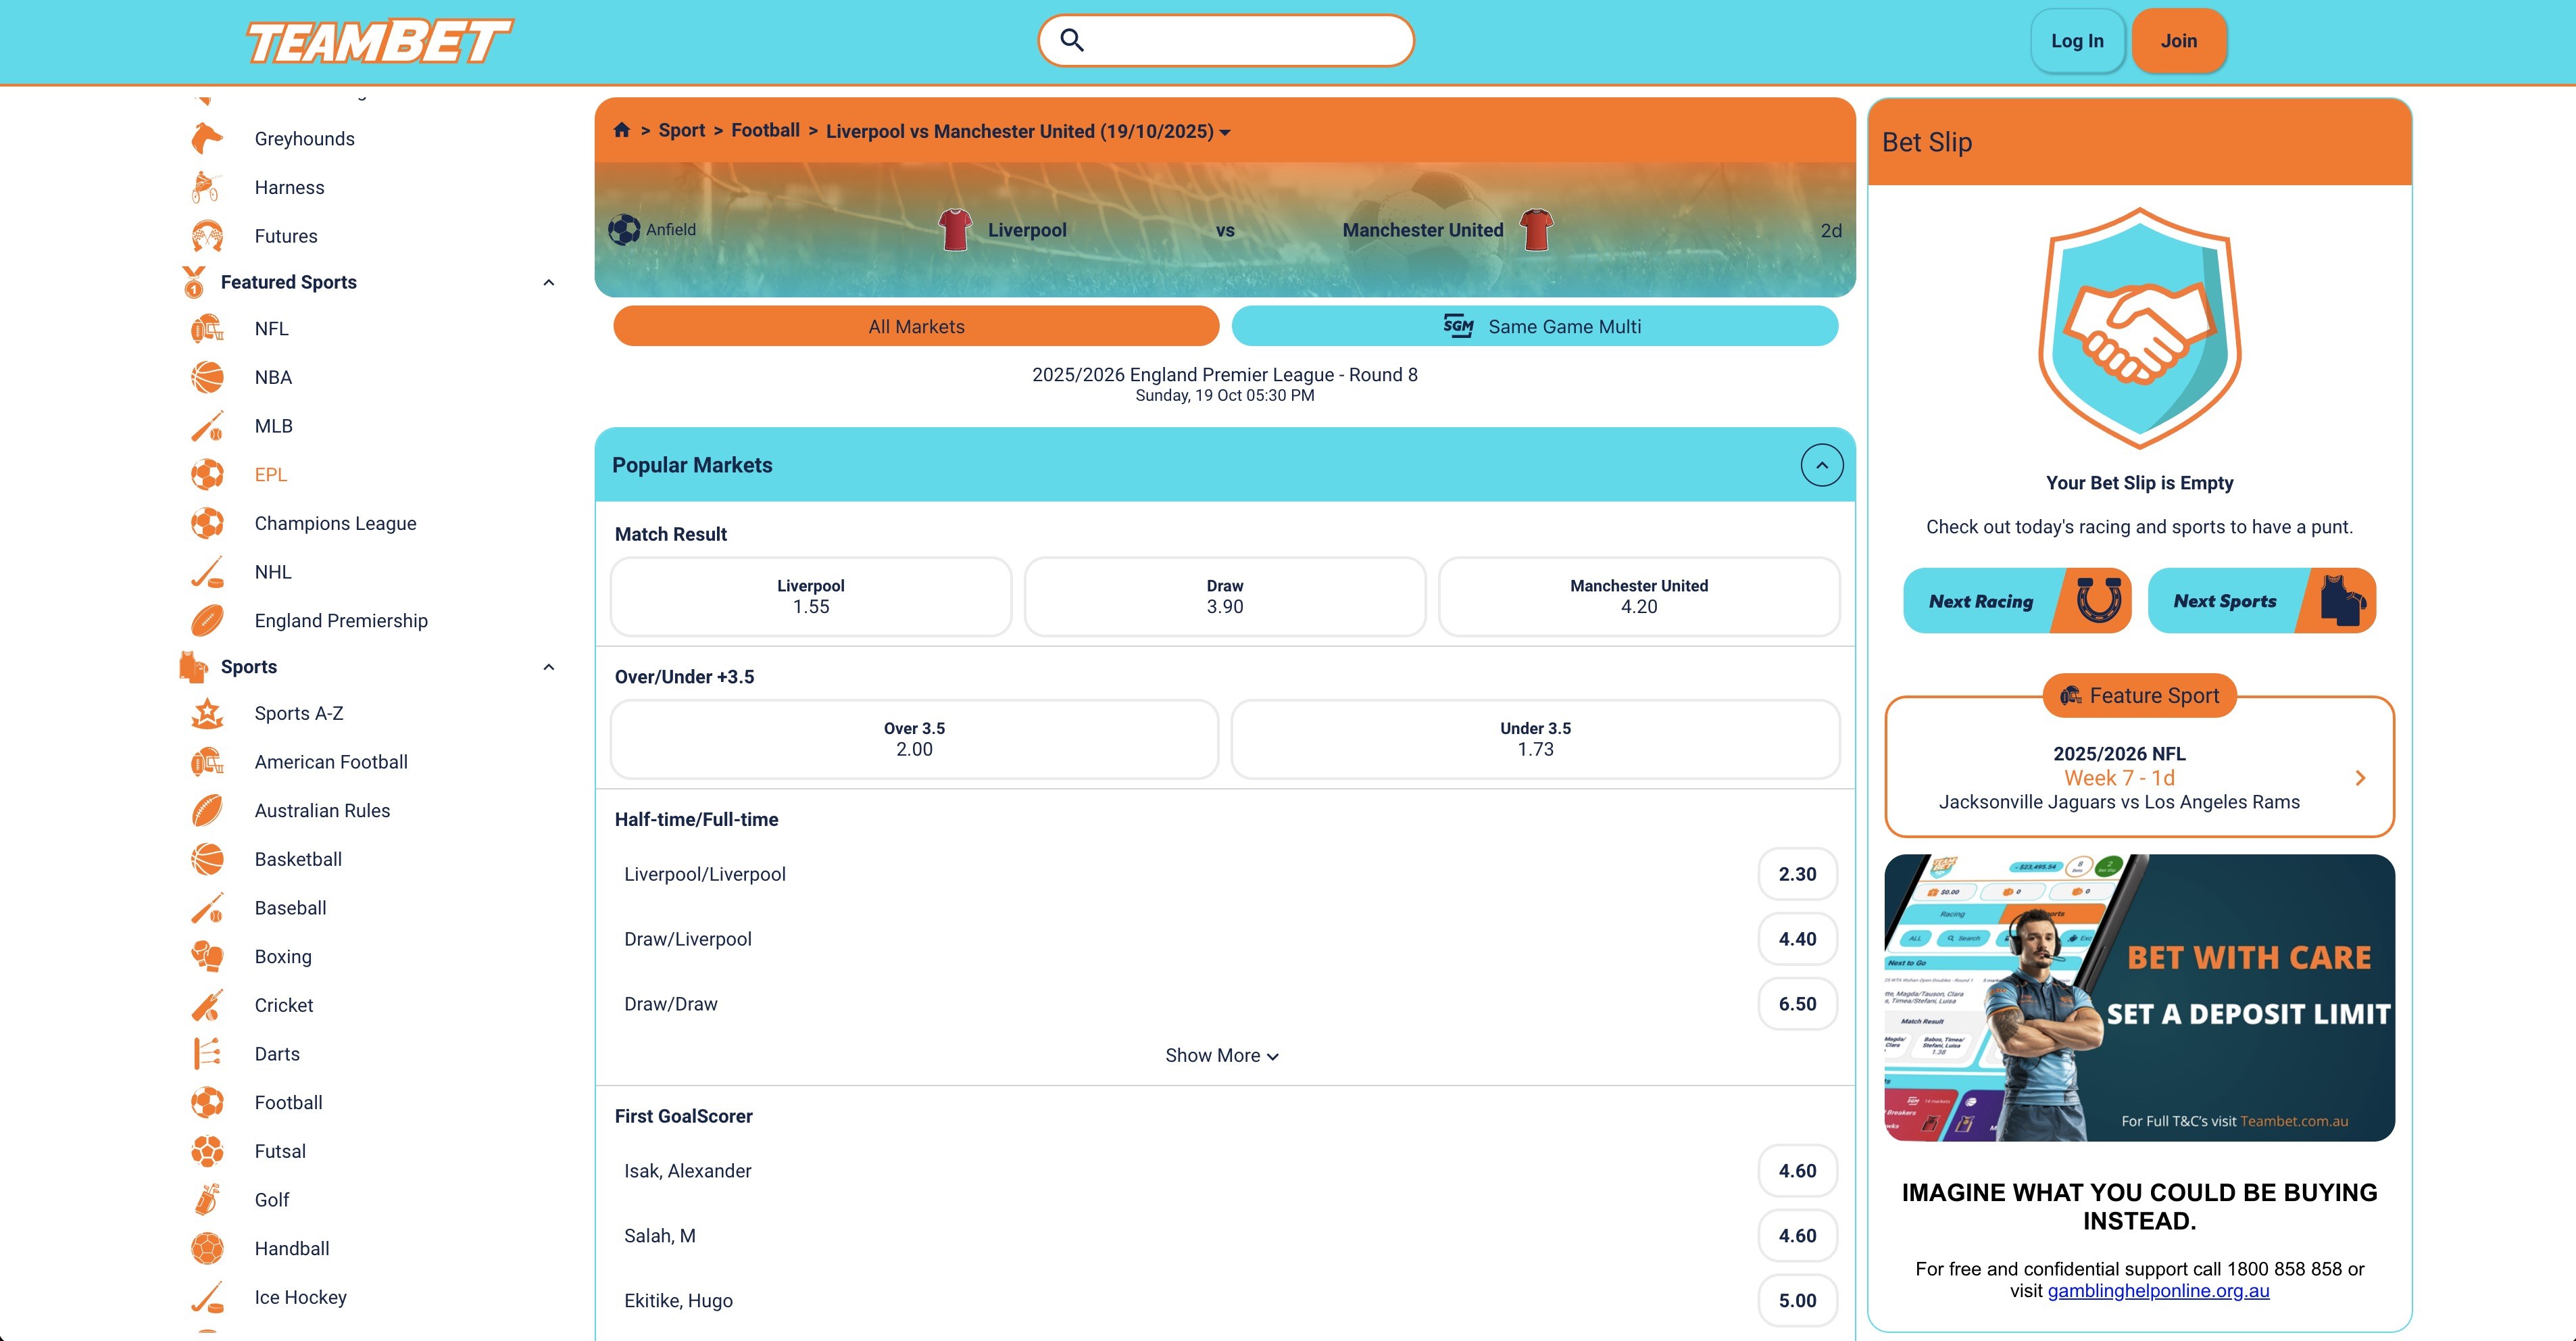Click the Bet With Care banner
This screenshot has width=2576, height=1341.
click(x=2138, y=997)
